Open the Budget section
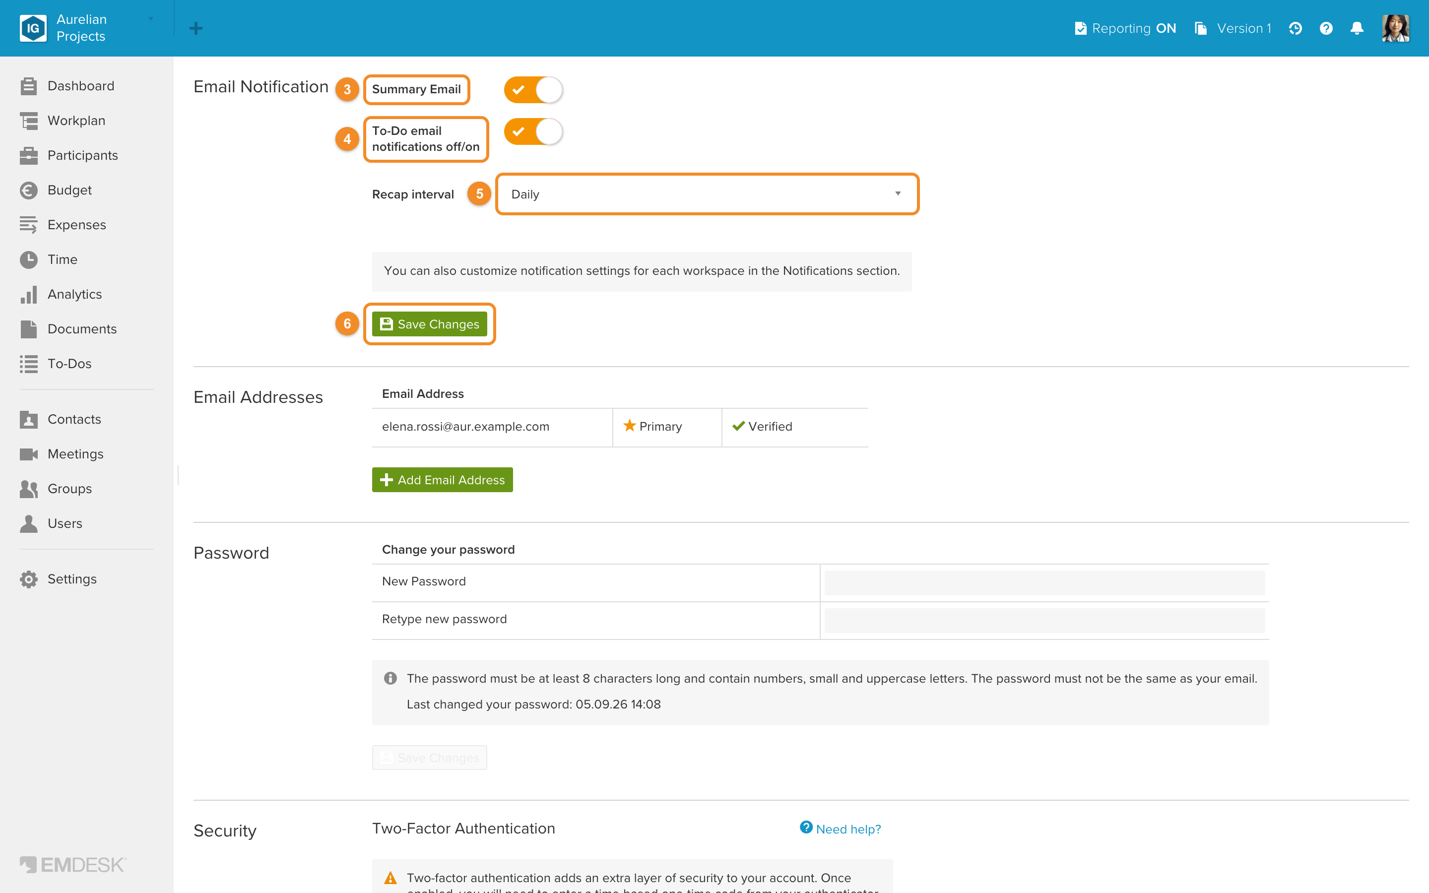The image size is (1429, 893). tap(56, 190)
